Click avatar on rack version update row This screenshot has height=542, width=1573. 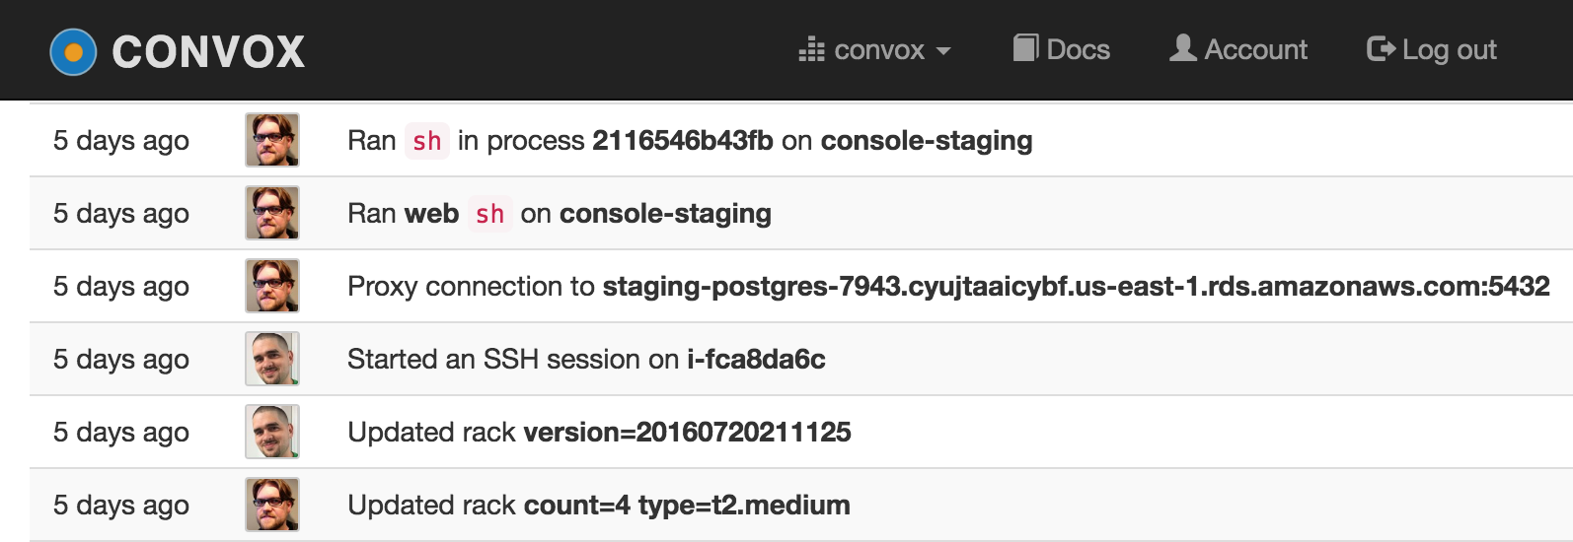(272, 432)
